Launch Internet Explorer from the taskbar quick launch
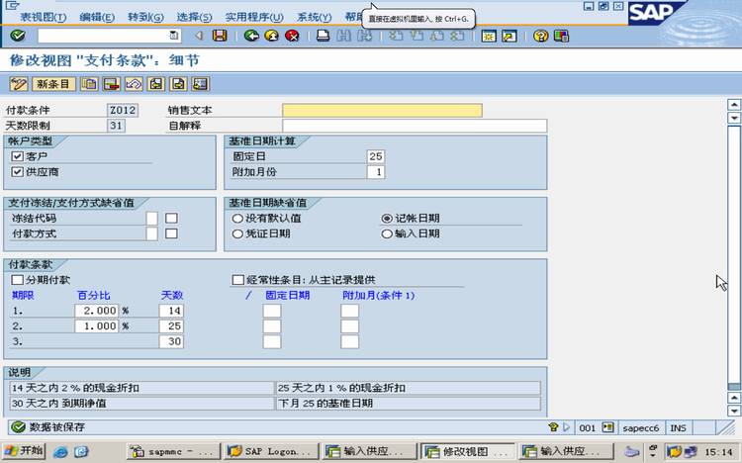Viewport: 742px width, 463px height. tap(60, 452)
